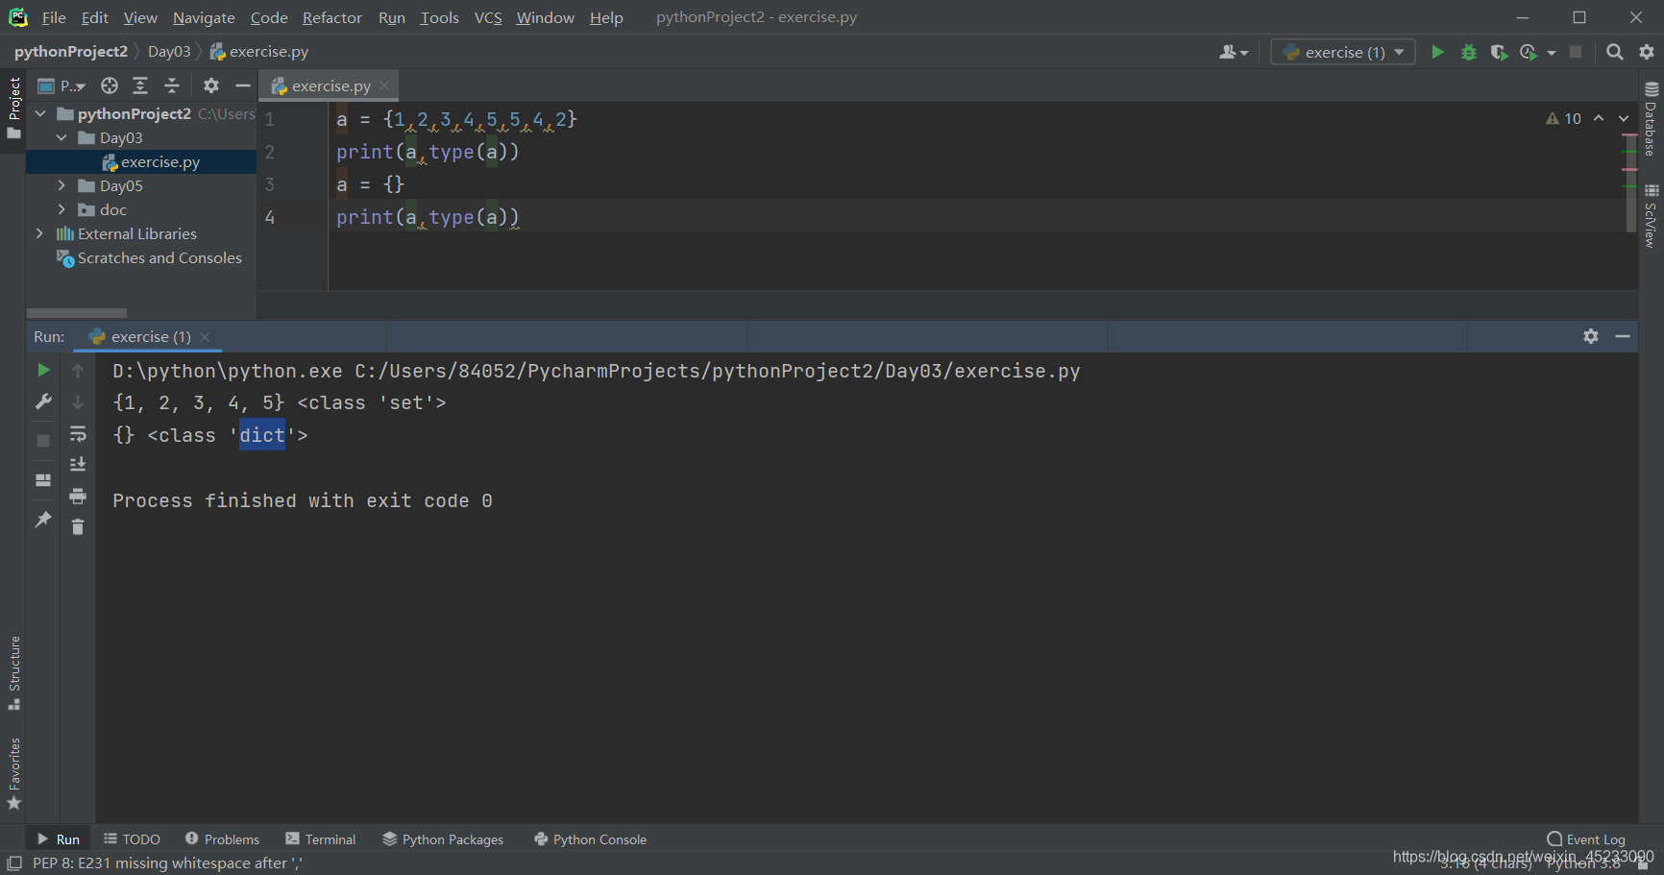
Task: Open the Problems tool window
Action: click(x=222, y=839)
